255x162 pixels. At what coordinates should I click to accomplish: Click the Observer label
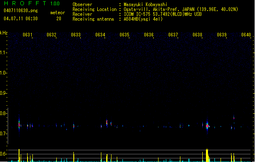tap(82, 4)
